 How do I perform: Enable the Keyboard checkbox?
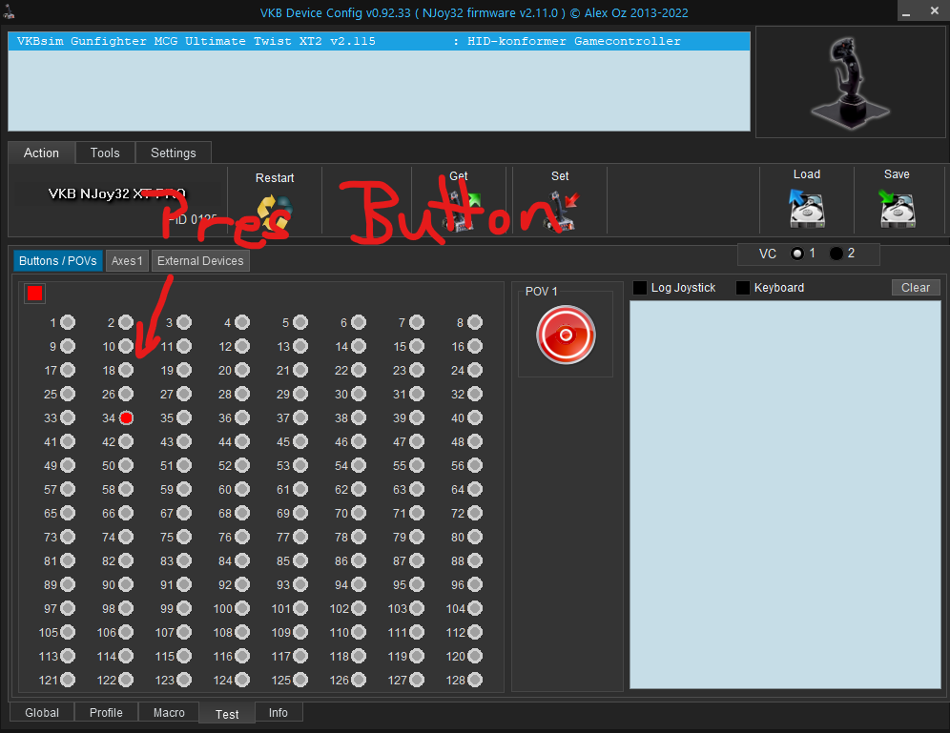pos(743,288)
